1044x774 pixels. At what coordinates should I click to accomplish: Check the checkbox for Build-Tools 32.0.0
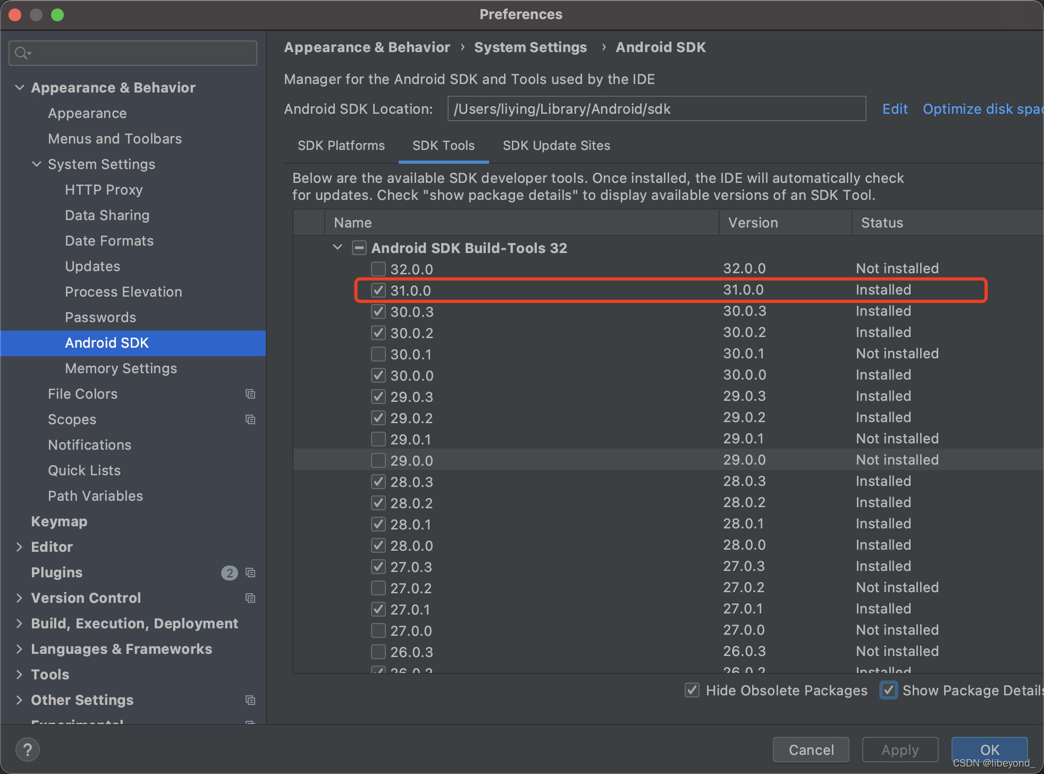378,269
